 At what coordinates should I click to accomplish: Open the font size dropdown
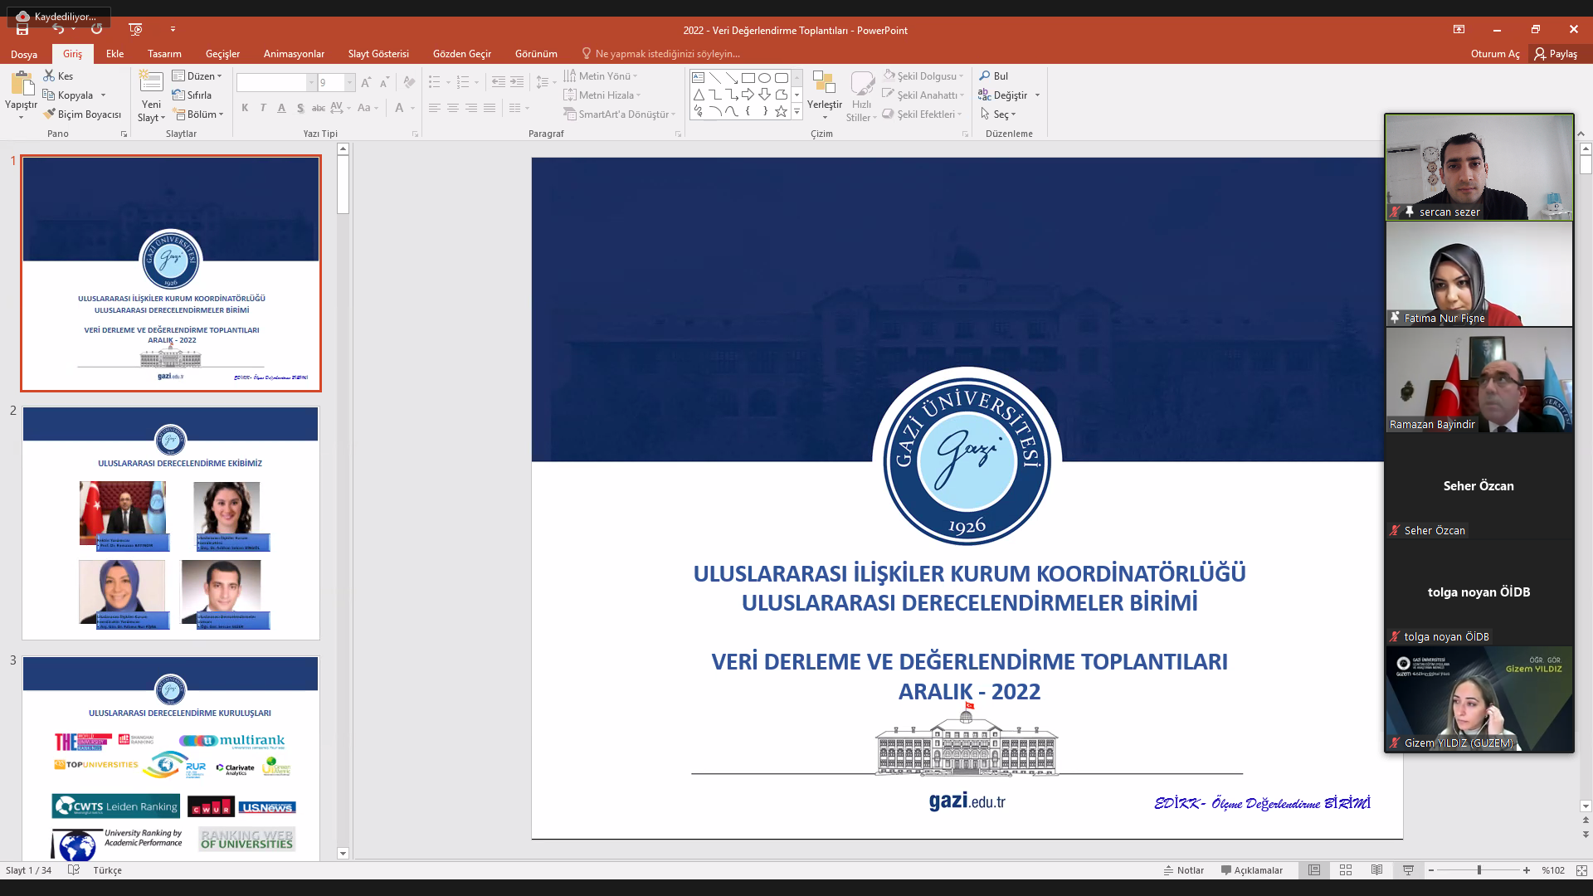point(348,83)
